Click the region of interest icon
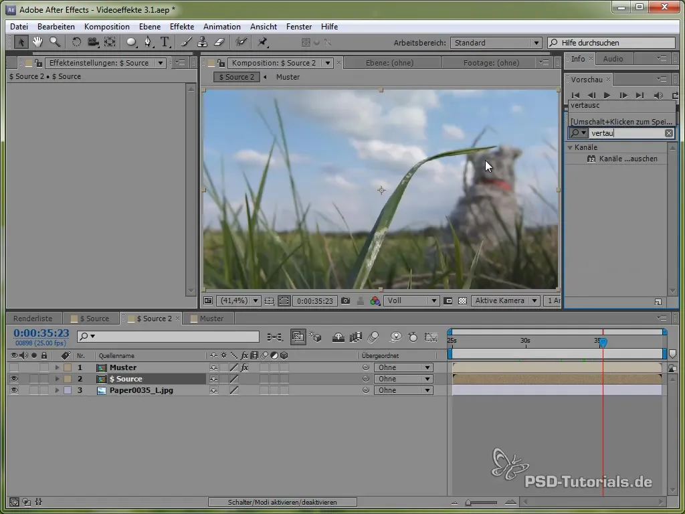685x514 pixels. [x=448, y=301]
